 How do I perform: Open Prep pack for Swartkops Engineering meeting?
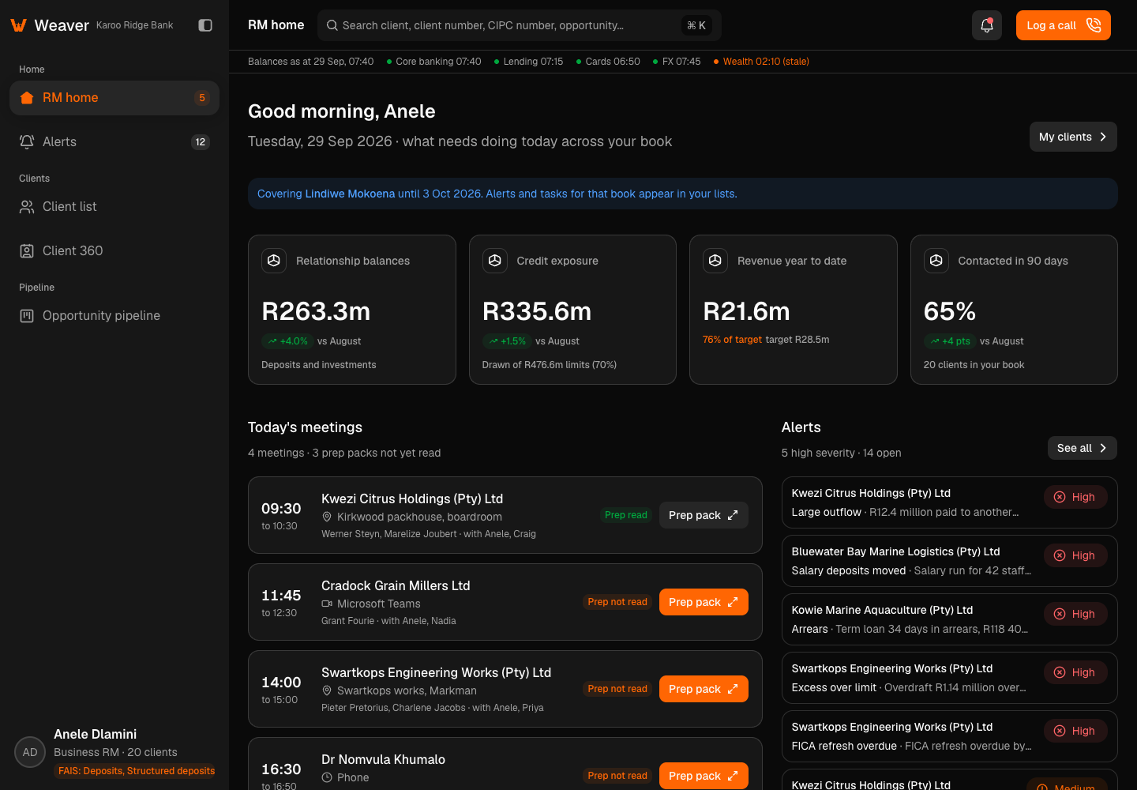pyautogui.click(x=704, y=689)
